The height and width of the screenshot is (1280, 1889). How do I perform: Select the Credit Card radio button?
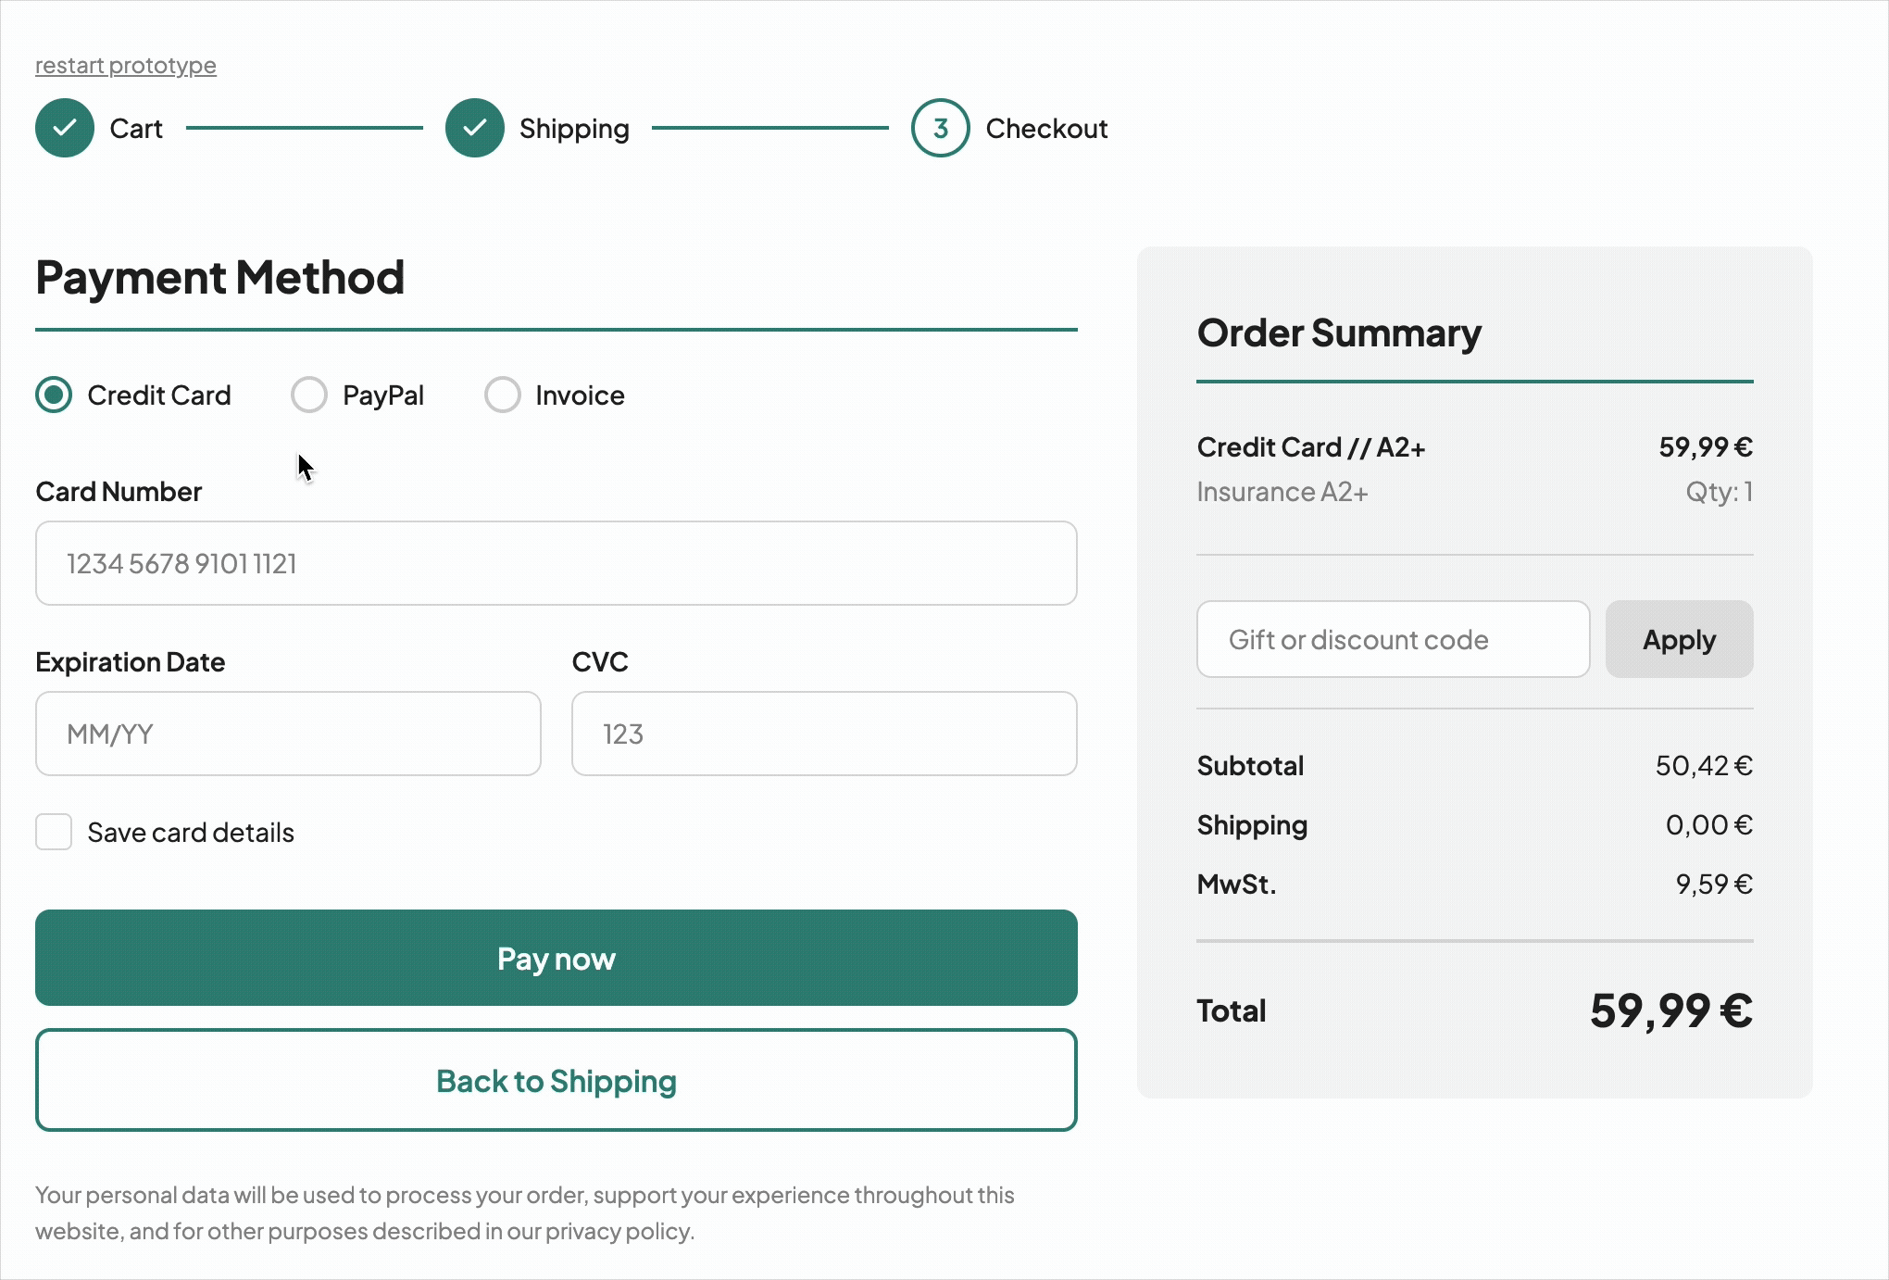coord(54,395)
